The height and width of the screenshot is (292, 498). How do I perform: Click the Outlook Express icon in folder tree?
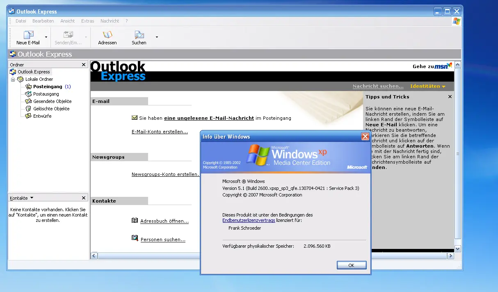click(13, 72)
